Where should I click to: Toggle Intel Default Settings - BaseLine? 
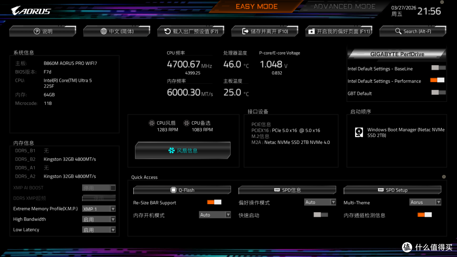[438, 68]
